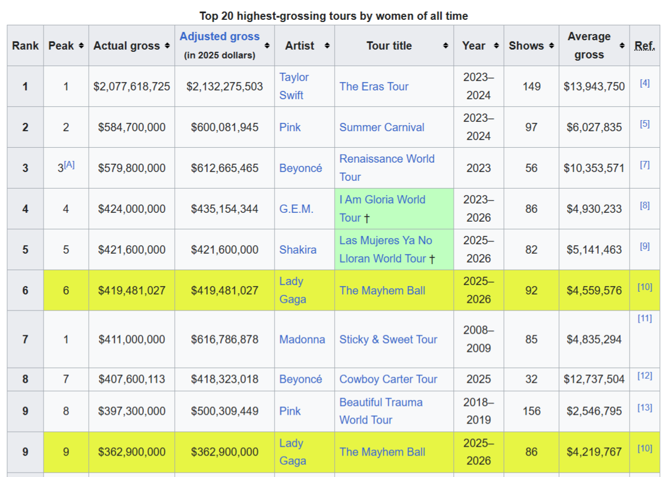The image size is (666, 477).
Task: Sort by Year column arrows
Action: (496, 46)
